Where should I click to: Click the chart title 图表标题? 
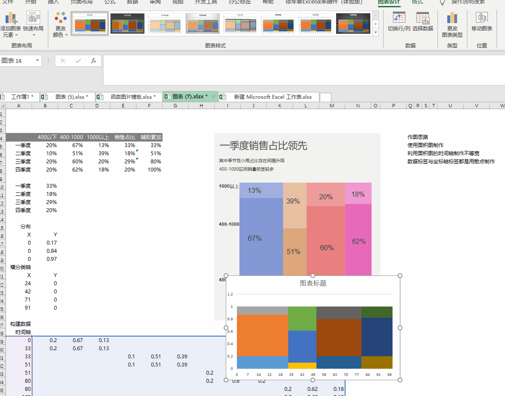point(313,283)
